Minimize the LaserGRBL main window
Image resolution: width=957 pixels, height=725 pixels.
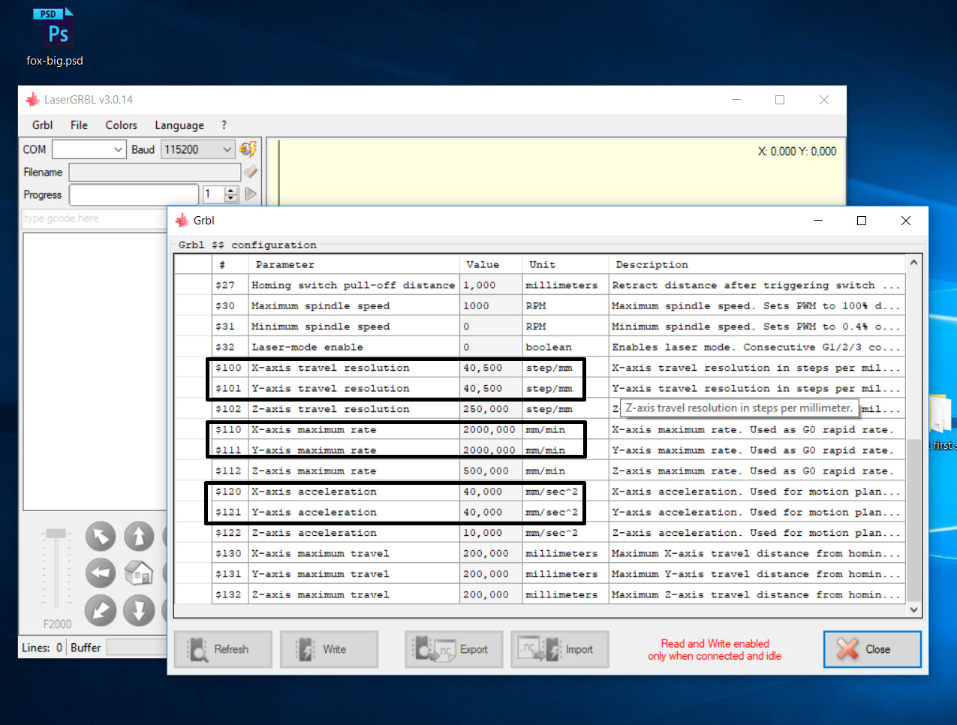click(x=736, y=100)
